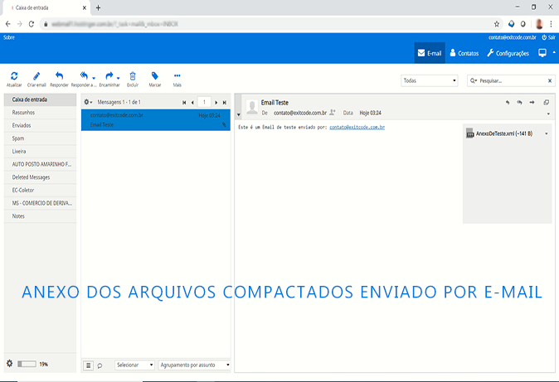Switch to threads view icon

tap(100, 365)
